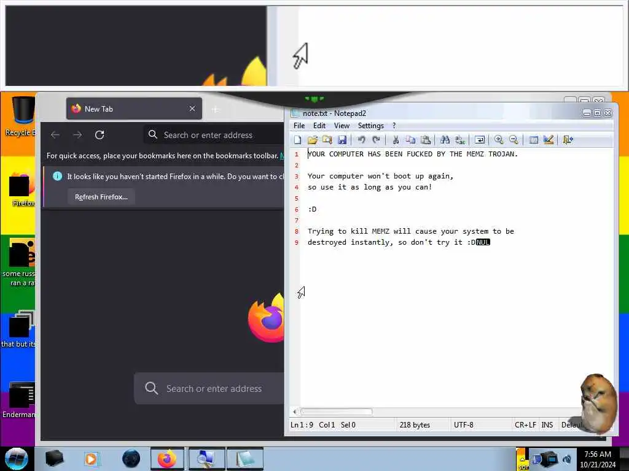
Task: Click the Zoom out magnifier icon
Action: tap(514, 140)
